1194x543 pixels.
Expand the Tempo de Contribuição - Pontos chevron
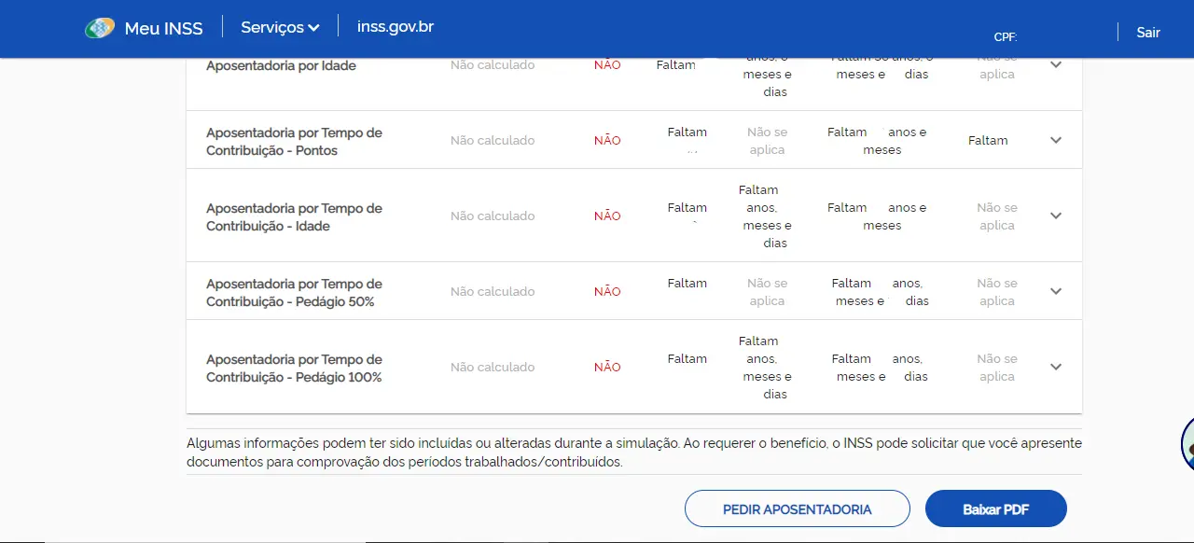1056,140
